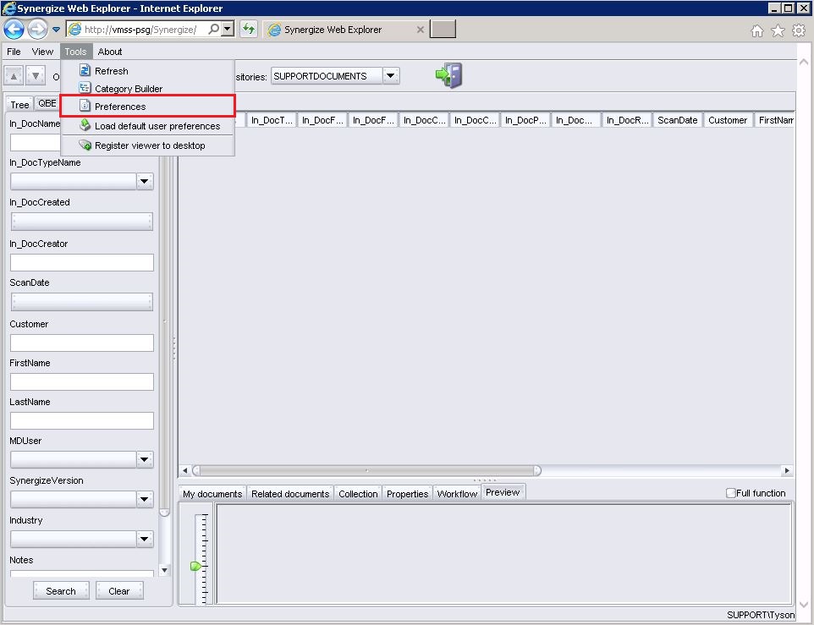Image resolution: width=814 pixels, height=625 pixels.
Task: Select Load default user preferences
Action: click(x=147, y=125)
